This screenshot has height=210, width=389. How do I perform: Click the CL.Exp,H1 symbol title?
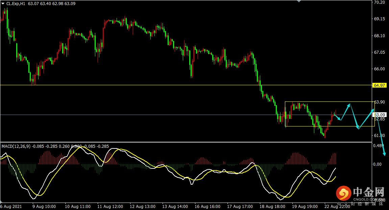tap(16, 4)
